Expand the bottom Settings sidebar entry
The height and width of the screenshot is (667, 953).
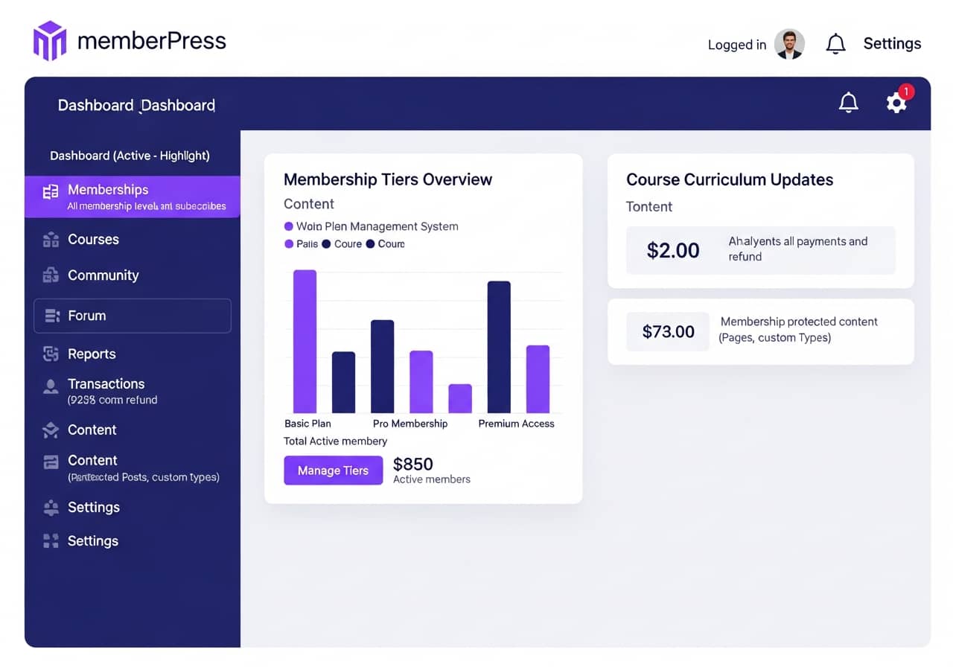click(93, 540)
